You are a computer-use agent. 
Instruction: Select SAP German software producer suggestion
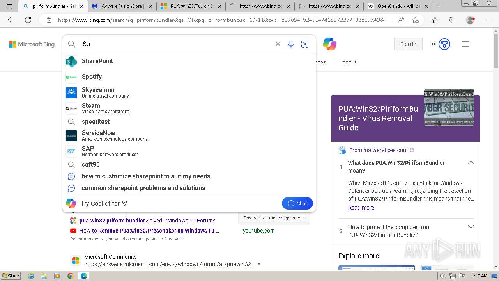point(189,151)
